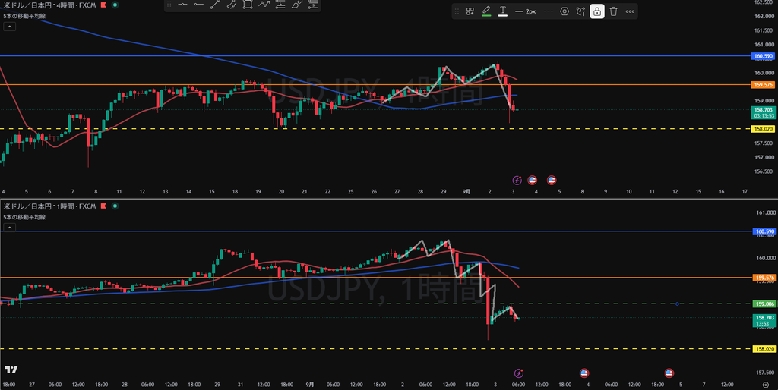Click the 米ドル/日本円 4時間 chart title

point(49,5)
